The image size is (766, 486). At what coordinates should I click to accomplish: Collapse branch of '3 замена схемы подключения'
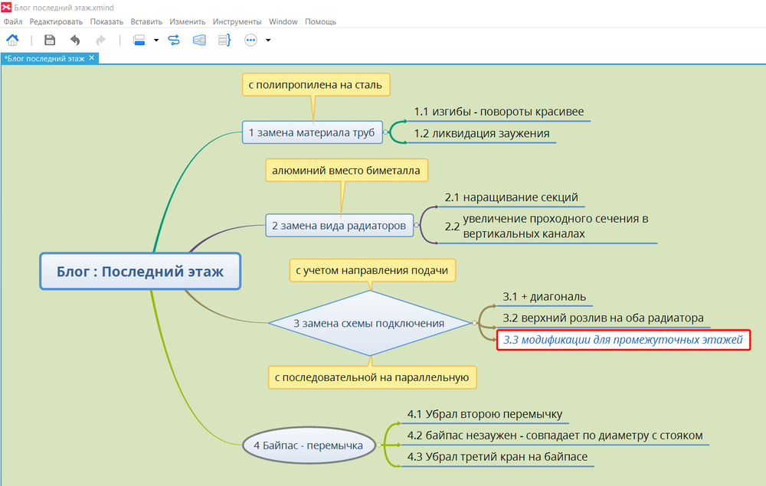[475, 323]
